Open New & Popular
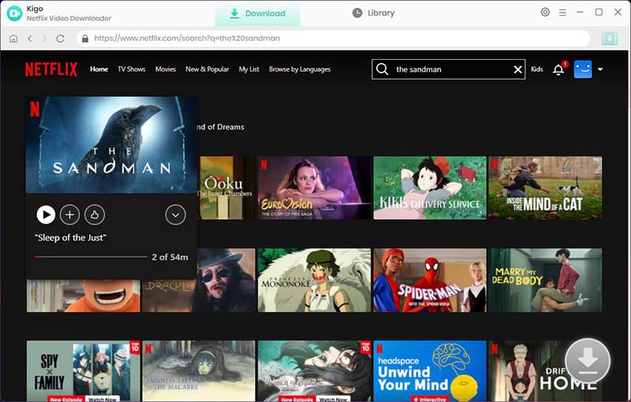 coord(207,69)
